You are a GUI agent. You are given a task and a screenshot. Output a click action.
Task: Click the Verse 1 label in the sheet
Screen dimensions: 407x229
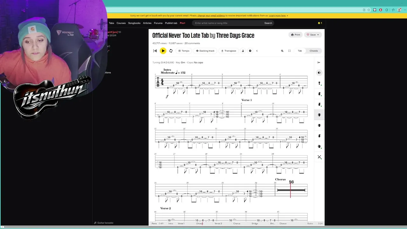pos(246,100)
